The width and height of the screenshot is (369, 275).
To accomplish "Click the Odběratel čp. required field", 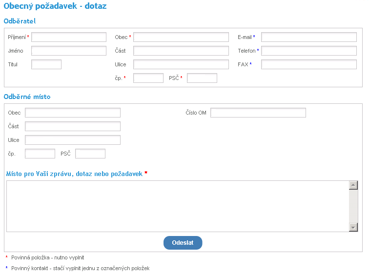I will click(x=148, y=78).
